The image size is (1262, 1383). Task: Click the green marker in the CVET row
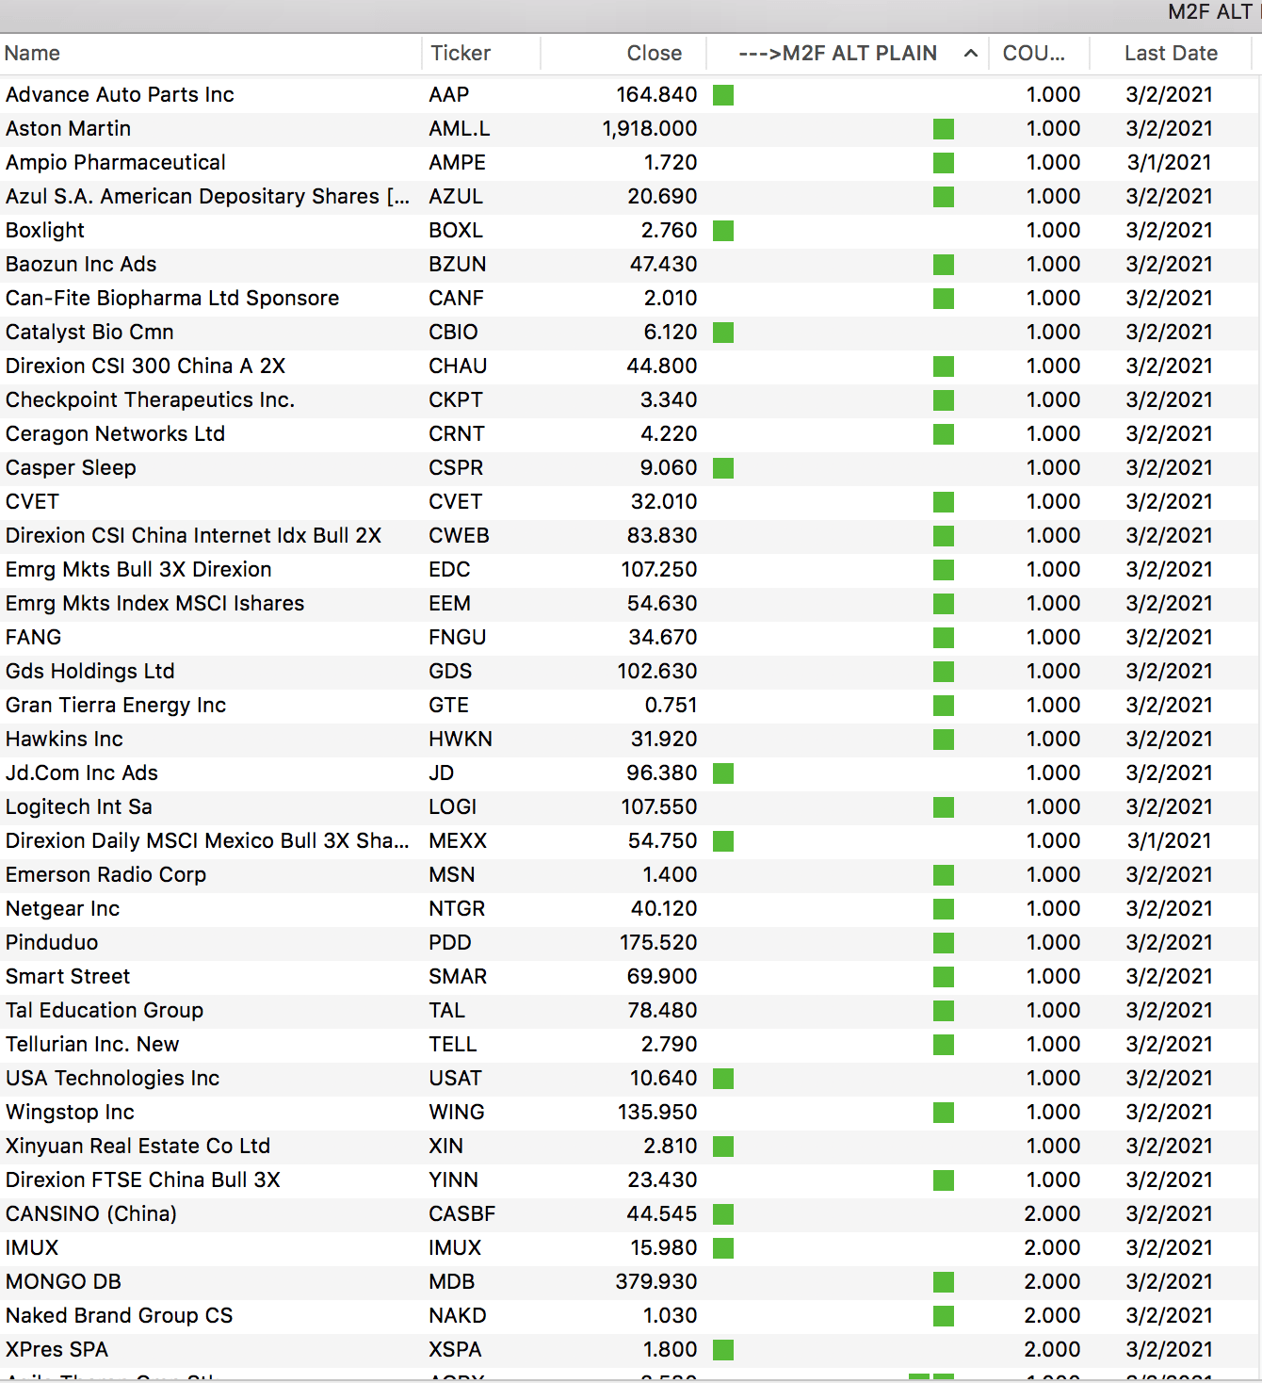[x=944, y=502]
